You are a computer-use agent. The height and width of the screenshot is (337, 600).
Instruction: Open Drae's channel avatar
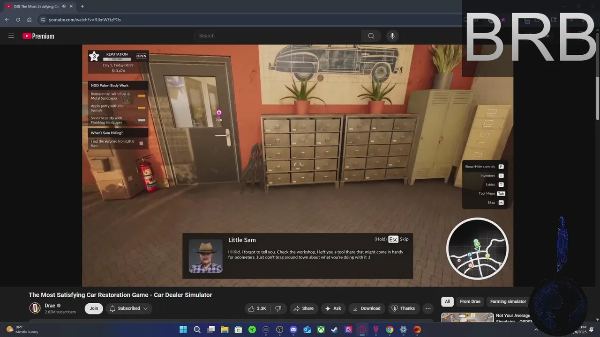tap(35, 308)
